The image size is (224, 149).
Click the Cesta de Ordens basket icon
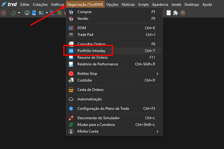[71, 90]
